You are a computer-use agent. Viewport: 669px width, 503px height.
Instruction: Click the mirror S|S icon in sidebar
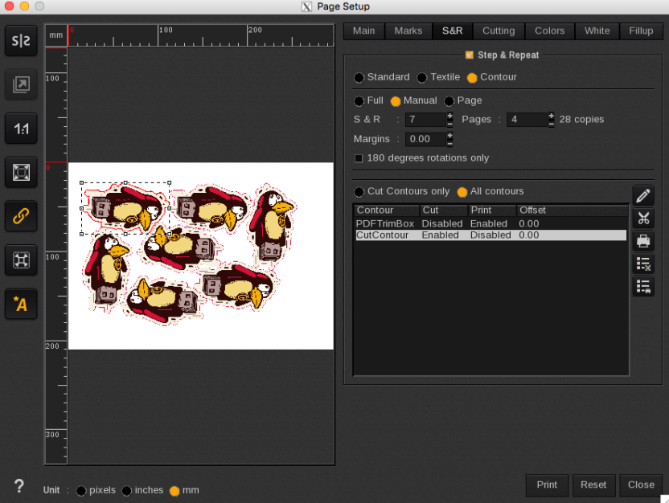(21, 41)
